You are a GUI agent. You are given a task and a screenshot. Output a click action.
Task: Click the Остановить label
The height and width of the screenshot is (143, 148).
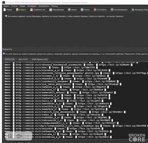point(102,10)
